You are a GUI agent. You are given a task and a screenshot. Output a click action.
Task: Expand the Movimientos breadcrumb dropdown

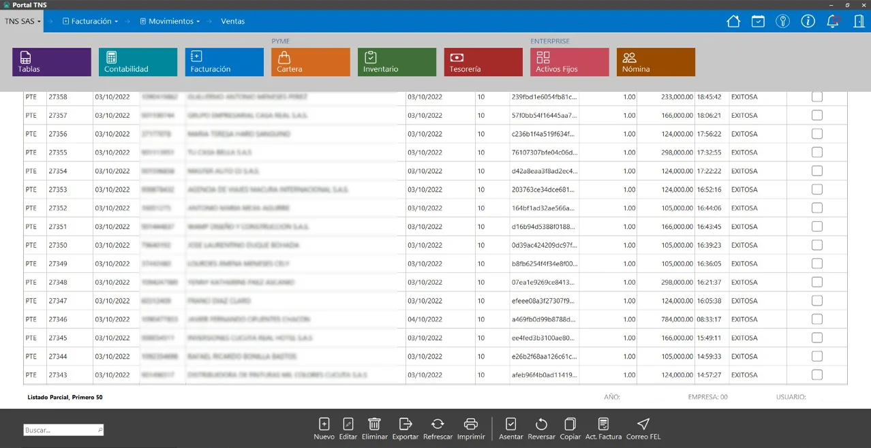tap(170, 21)
